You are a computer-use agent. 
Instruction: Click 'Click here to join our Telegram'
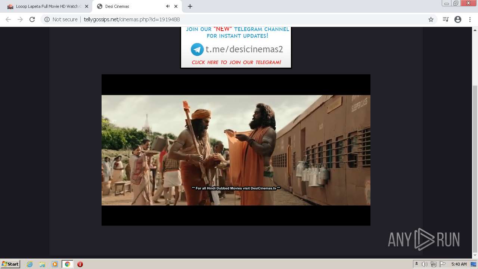[236, 62]
